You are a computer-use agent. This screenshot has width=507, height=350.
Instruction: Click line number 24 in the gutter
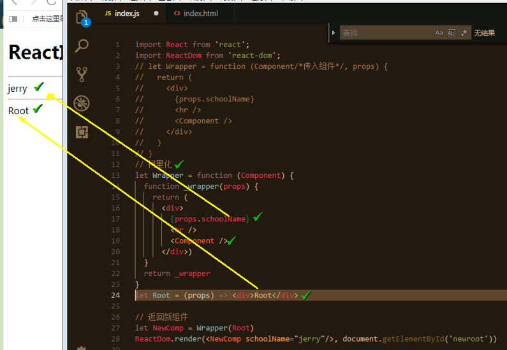click(115, 295)
